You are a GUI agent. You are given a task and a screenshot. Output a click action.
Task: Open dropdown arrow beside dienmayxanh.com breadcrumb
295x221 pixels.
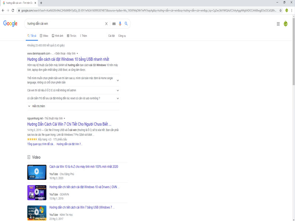77,53
